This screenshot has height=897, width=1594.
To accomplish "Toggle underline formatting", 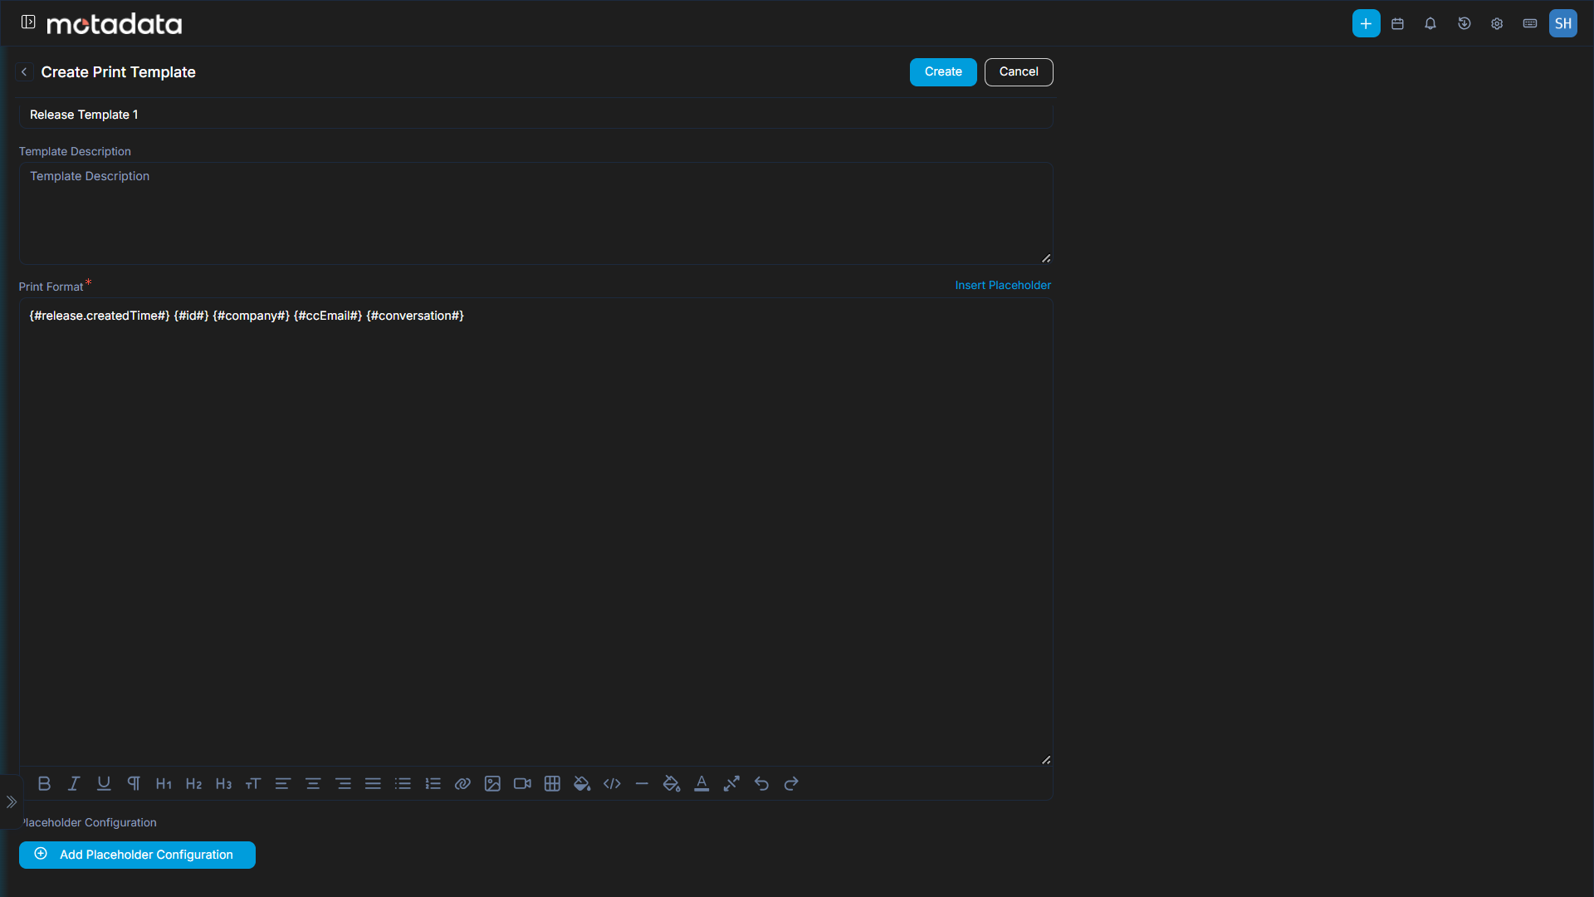I will click(104, 783).
